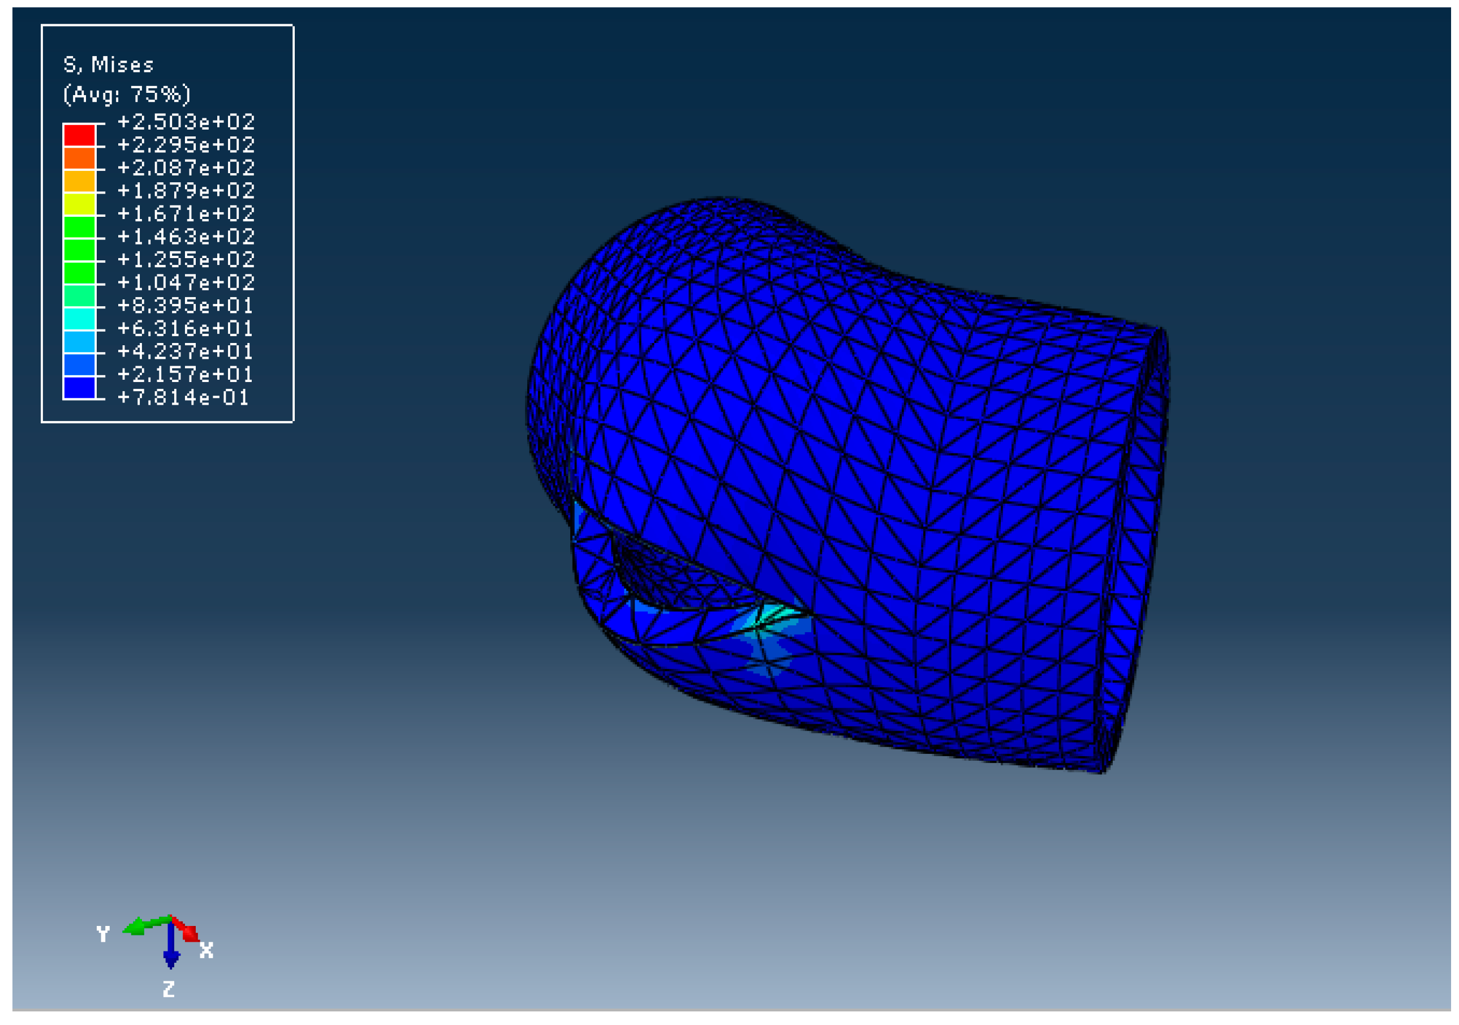This screenshot has width=1459, height=1025.
Task: Click the minimum value +7.814e-01 label
Action: 184,397
